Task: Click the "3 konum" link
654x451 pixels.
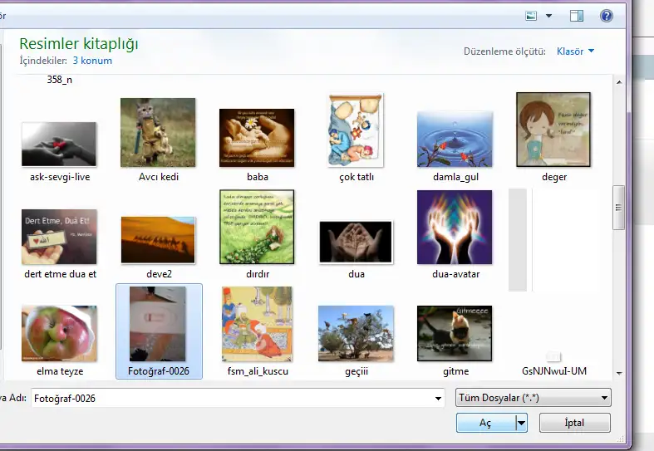Action: pos(92,61)
